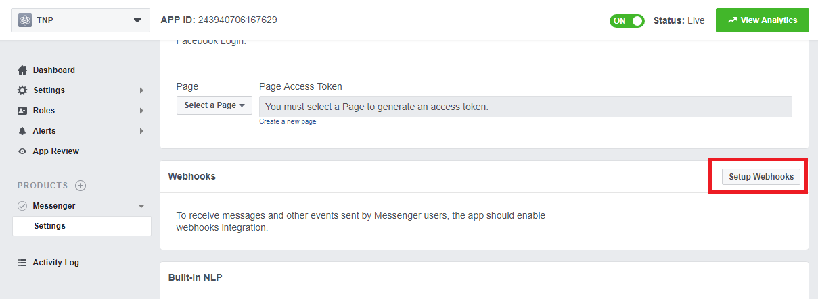Expand the Settings submenu arrow
818x299 pixels.
(x=141, y=90)
